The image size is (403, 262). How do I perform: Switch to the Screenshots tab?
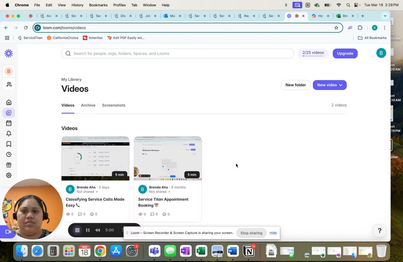point(114,105)
